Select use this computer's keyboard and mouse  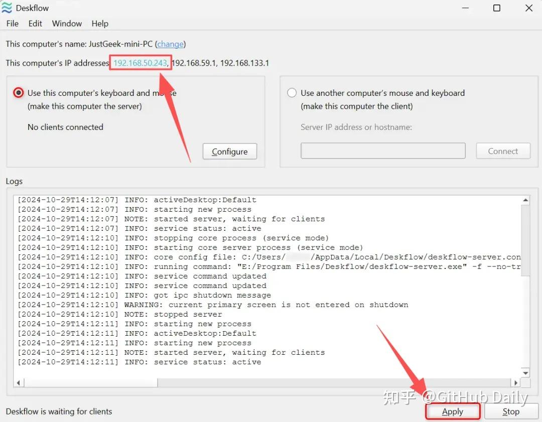pos(19,93)
